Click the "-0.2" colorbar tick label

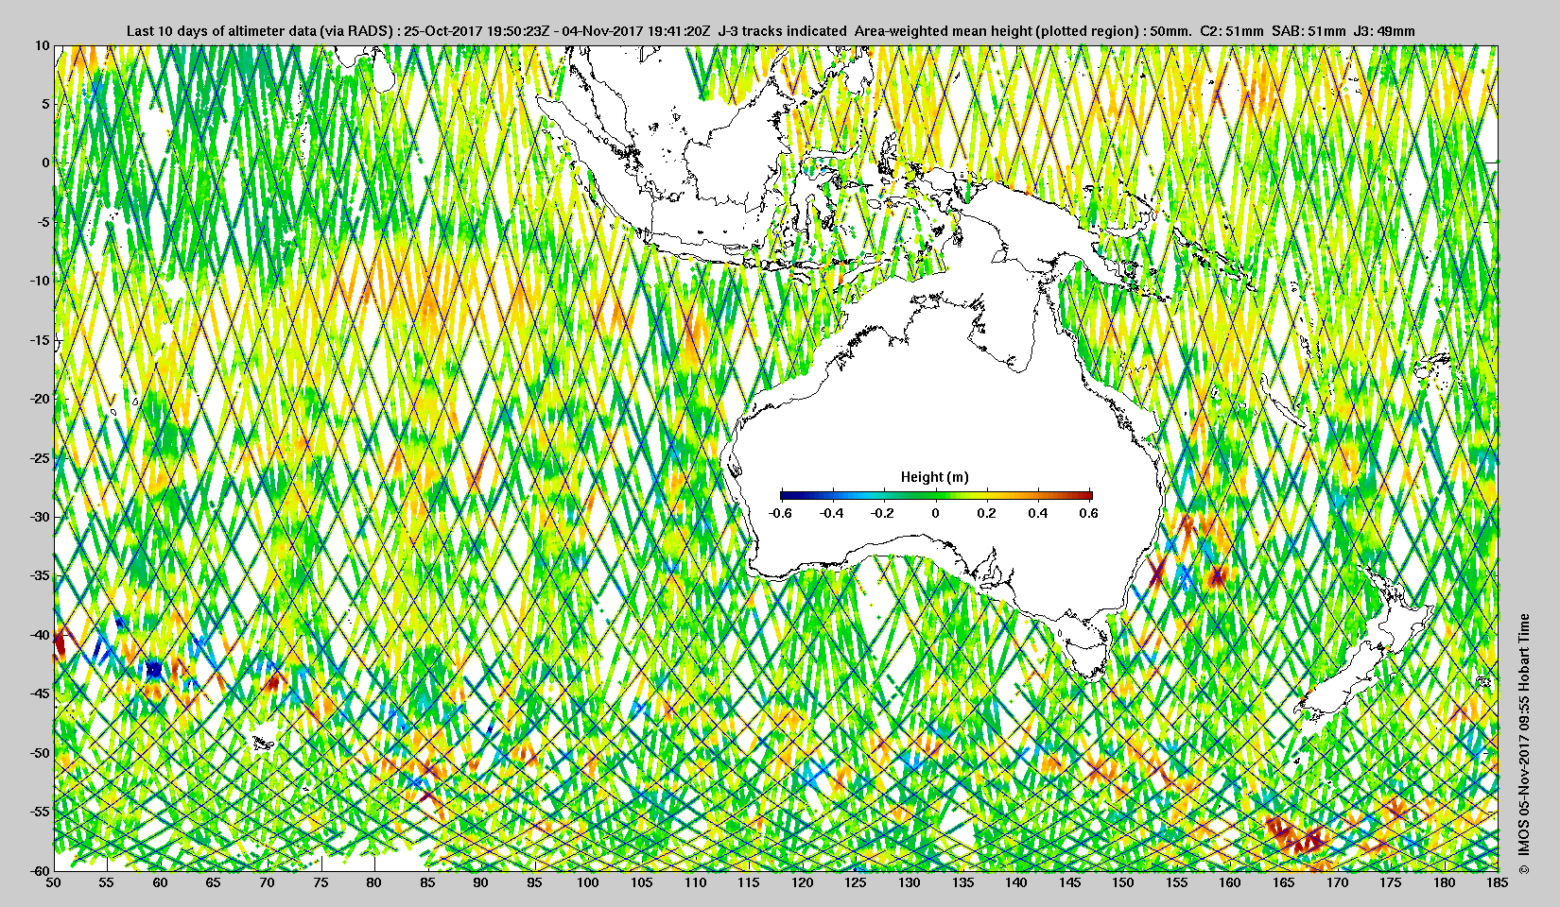[x=883, y=513]
